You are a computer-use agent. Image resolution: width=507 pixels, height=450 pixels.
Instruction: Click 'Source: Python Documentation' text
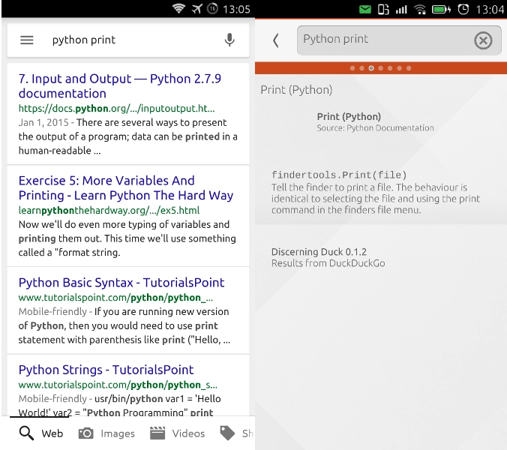[376, 128]
